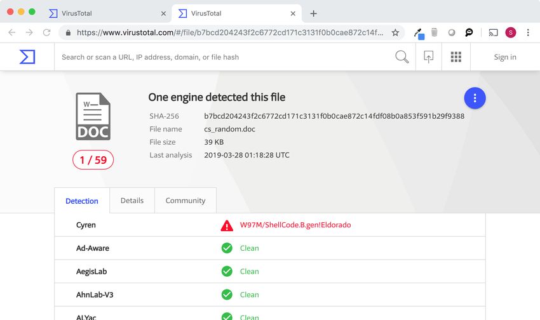The image size is (540, 320).
Task: Click the AhnLab-V3 engine name
Action: (95, 295)
